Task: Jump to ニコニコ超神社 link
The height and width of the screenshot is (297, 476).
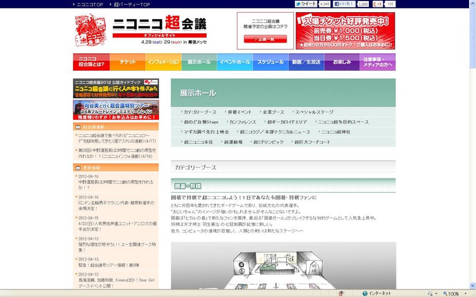Action: click(336, 132)
